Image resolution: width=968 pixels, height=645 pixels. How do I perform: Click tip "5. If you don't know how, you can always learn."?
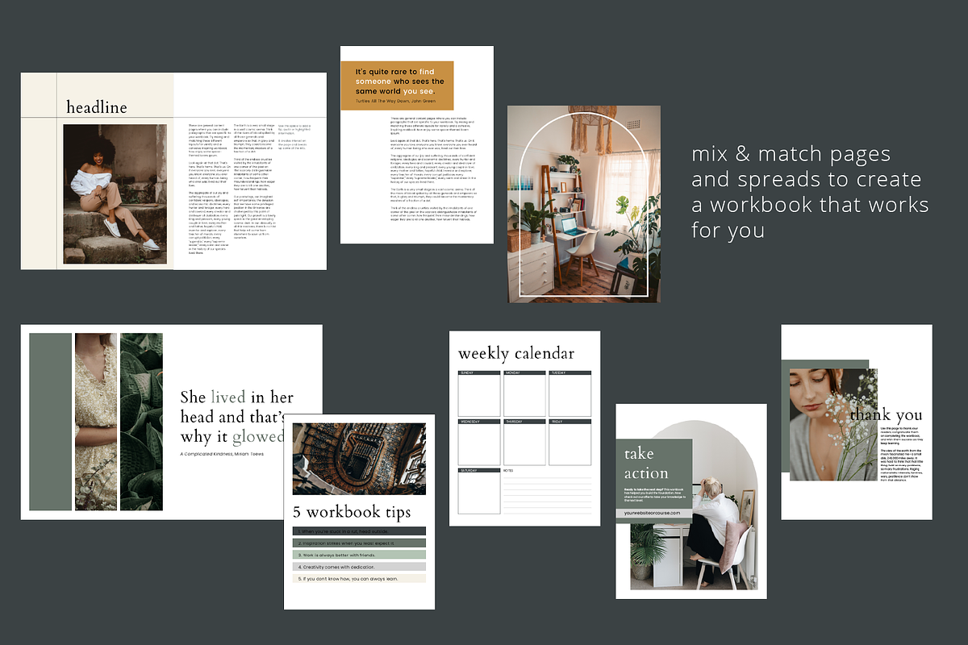[x=359, y=578]
